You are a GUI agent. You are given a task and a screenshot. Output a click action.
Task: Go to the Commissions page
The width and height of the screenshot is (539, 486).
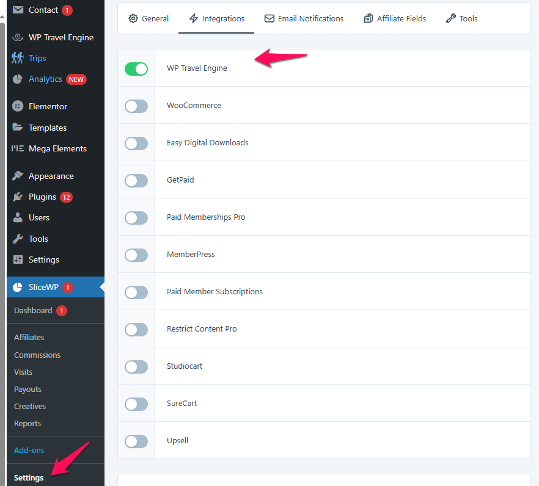37,355
